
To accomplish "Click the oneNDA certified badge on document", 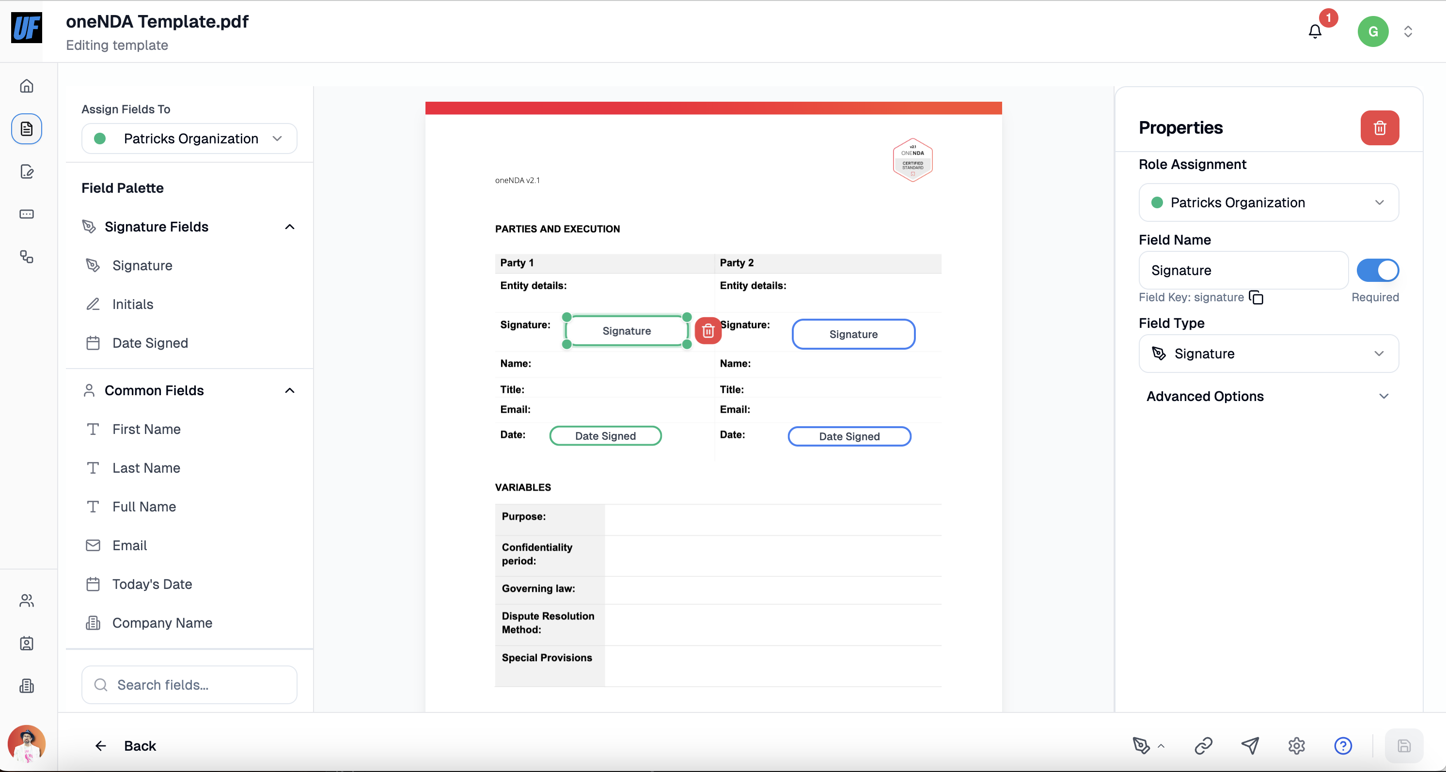I will 912,160.
